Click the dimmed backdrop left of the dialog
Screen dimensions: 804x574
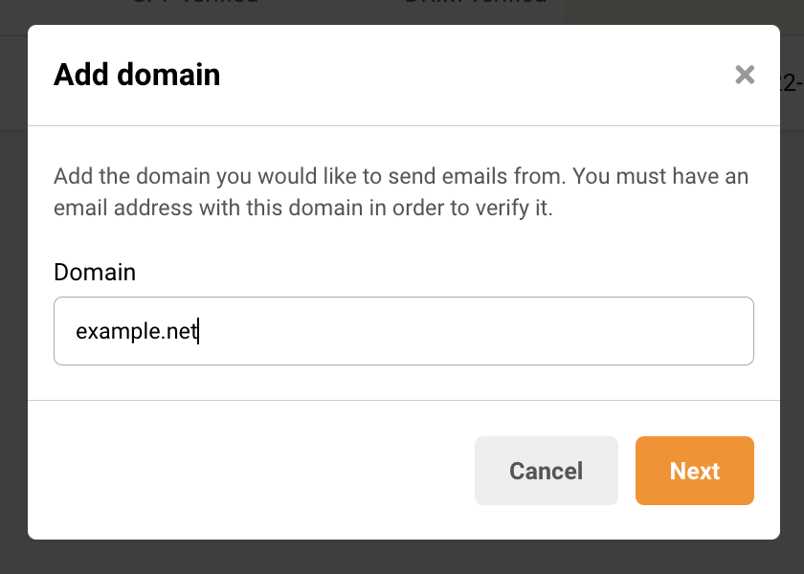pyautogui.click(x=13, y=287)
